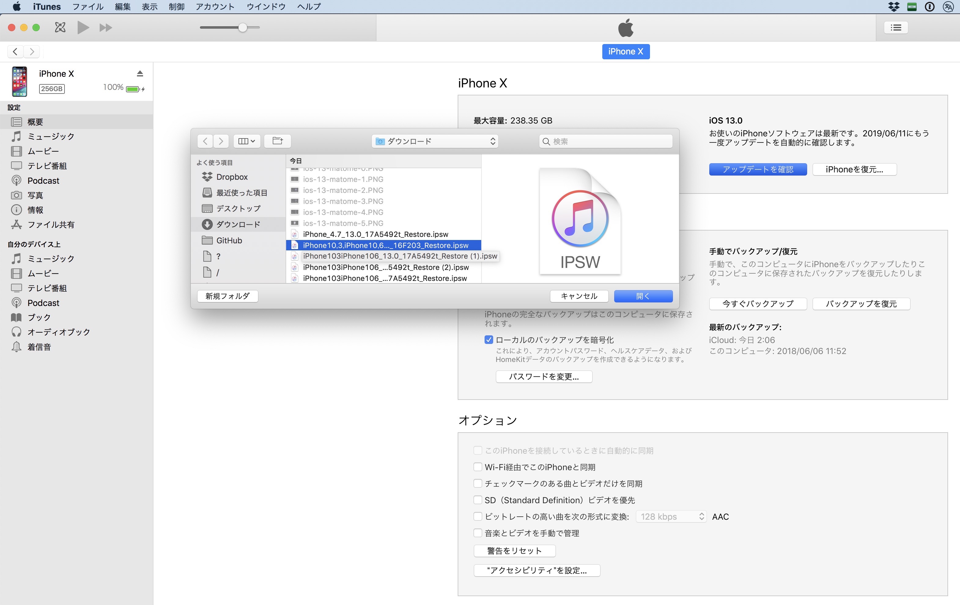
Task: Click the 検索 search field
Action: pos(606,141)
